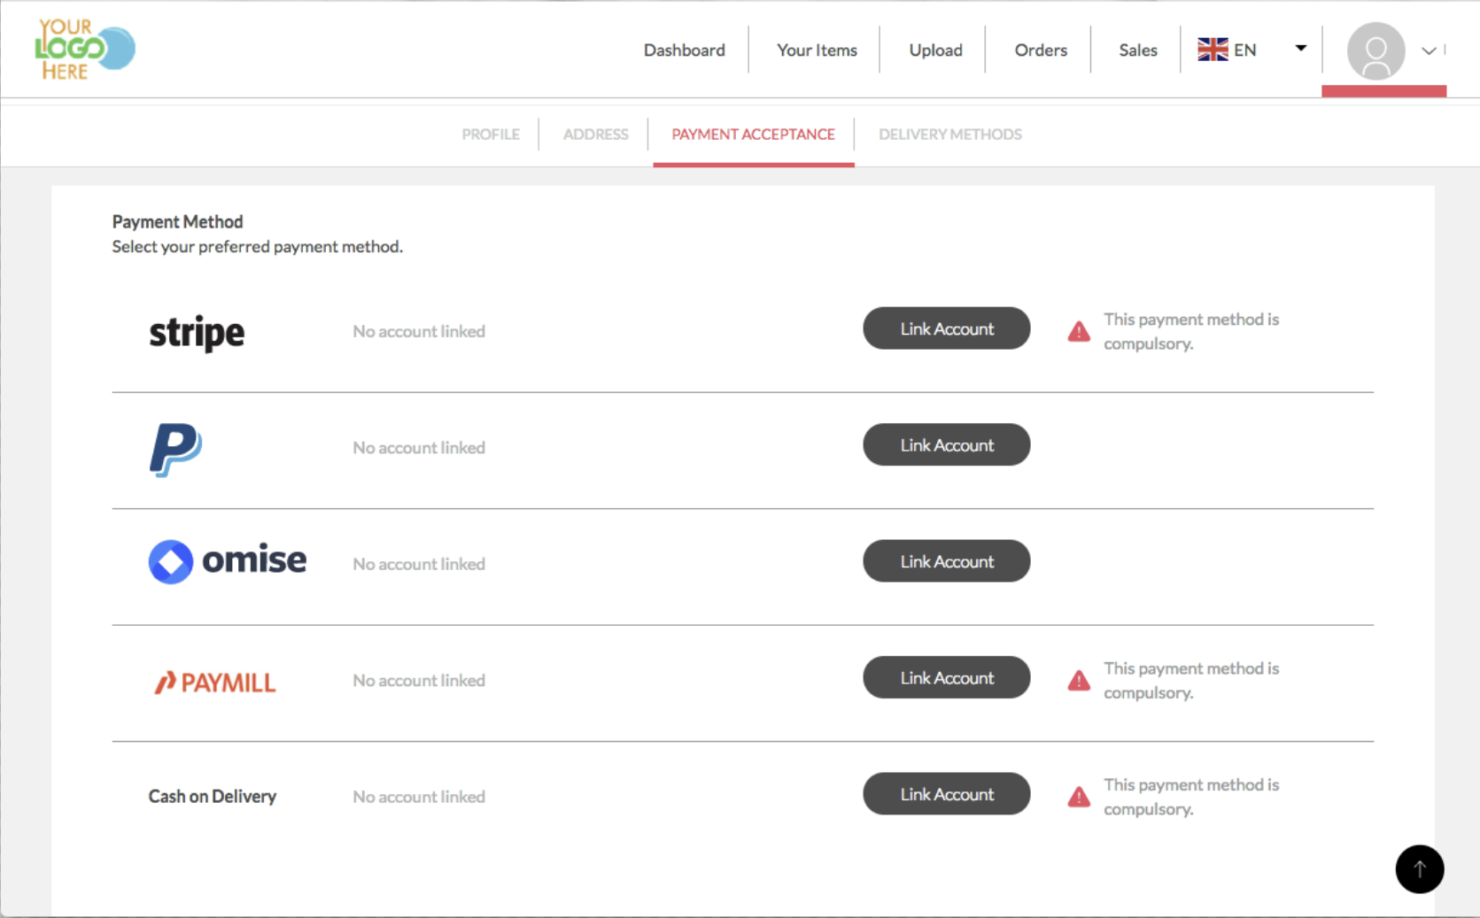Click the Paymill logo

(215, 682)
